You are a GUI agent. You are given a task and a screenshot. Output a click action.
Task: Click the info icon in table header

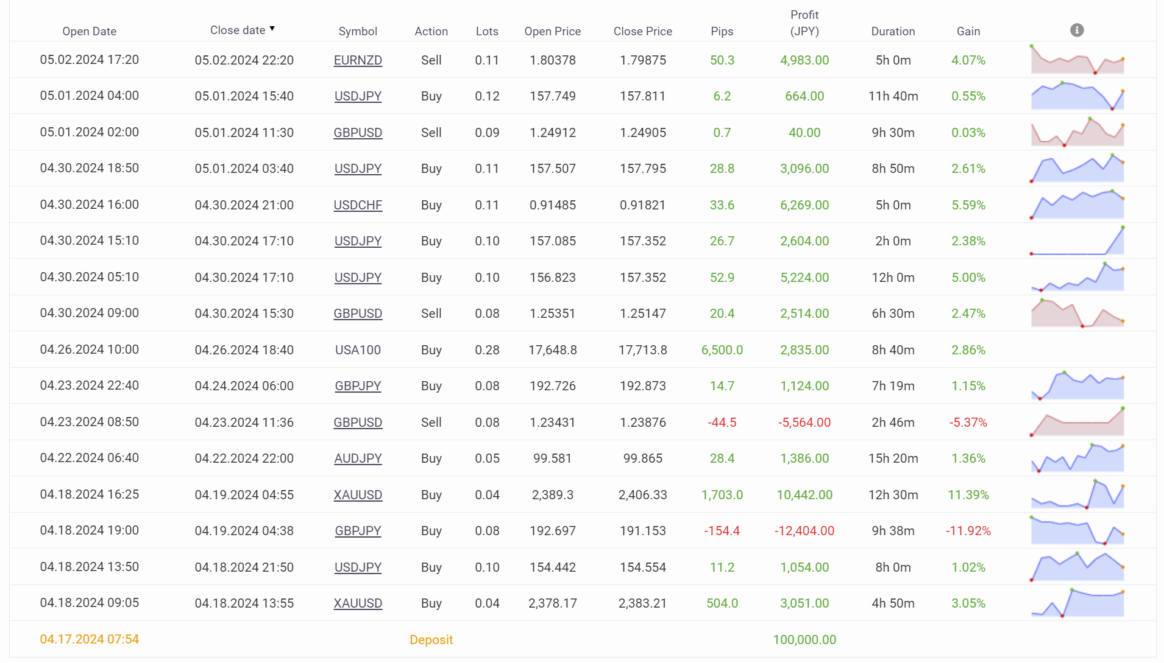pos(1077,30)
